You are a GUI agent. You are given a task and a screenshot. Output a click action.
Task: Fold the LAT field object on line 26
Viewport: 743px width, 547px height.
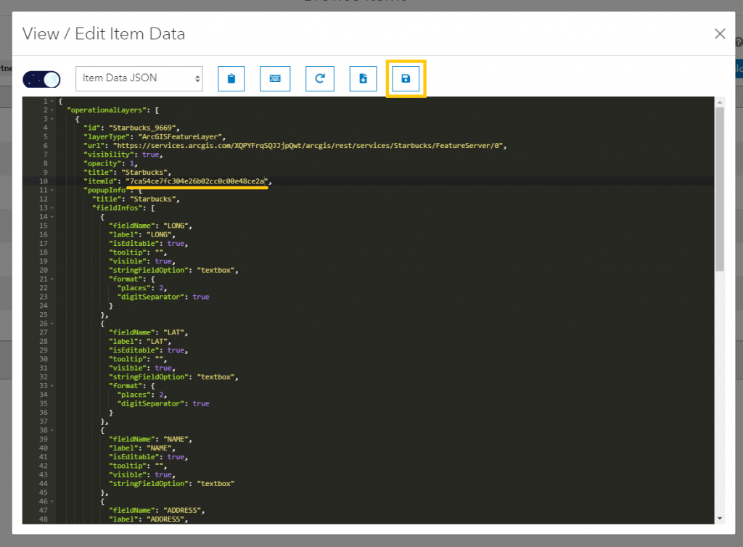tap(52, 324)
